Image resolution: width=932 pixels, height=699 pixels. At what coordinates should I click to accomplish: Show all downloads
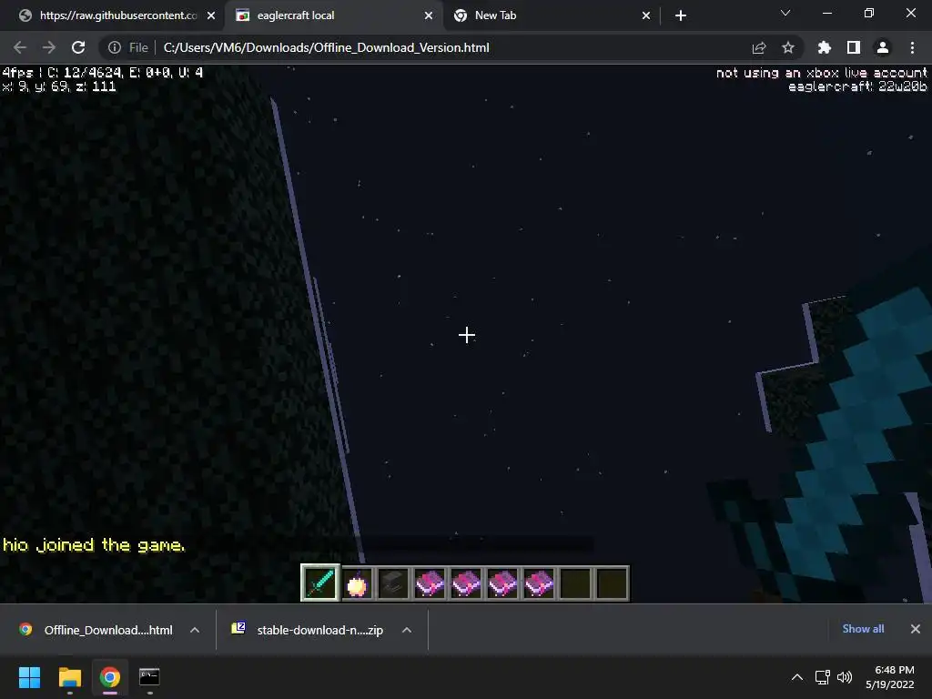(863, 629)
